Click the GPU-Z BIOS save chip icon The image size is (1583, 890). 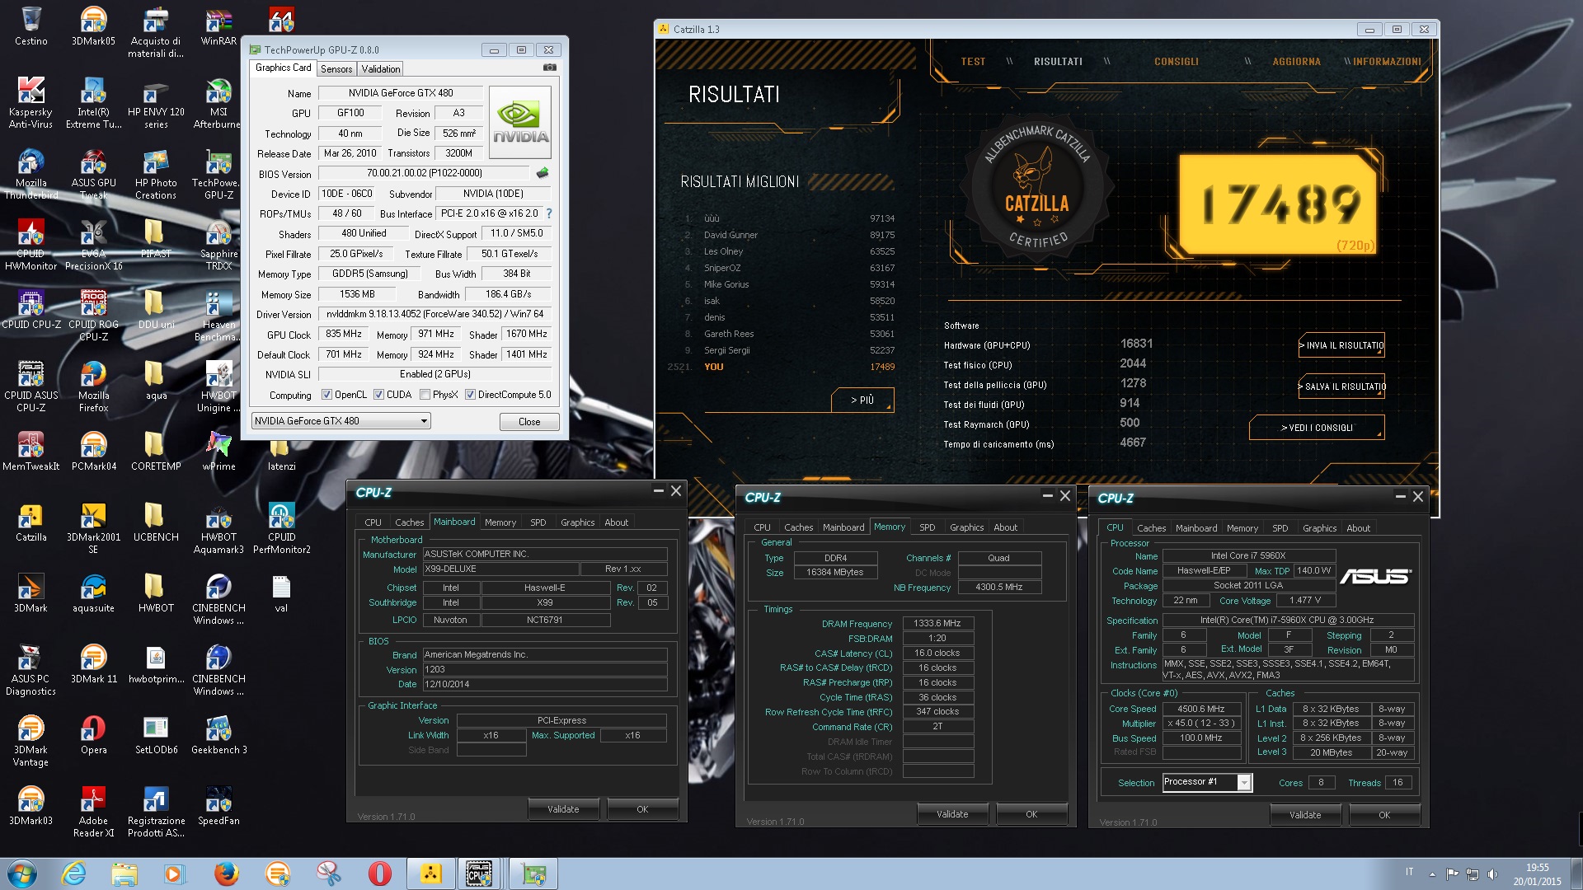[542, 173]
